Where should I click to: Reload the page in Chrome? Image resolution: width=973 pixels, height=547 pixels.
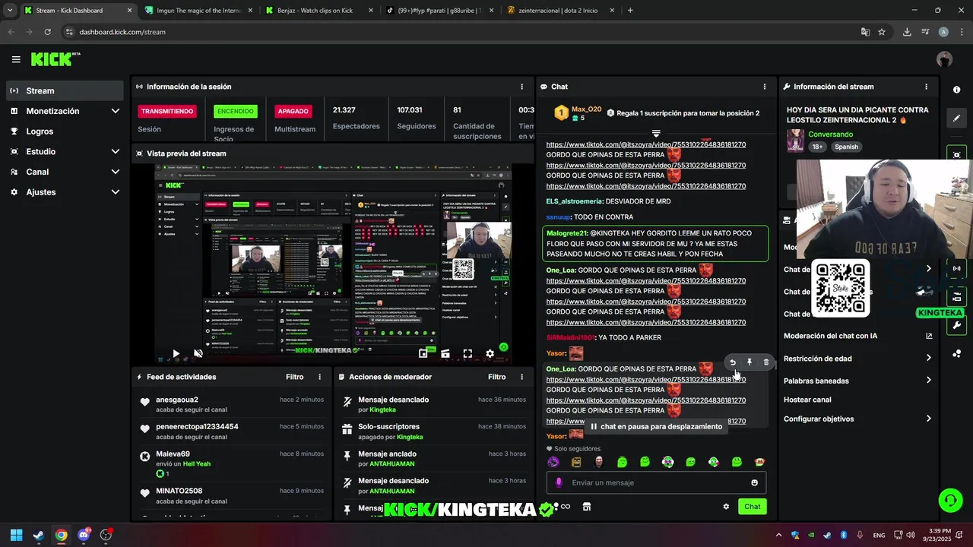[47, 32]
